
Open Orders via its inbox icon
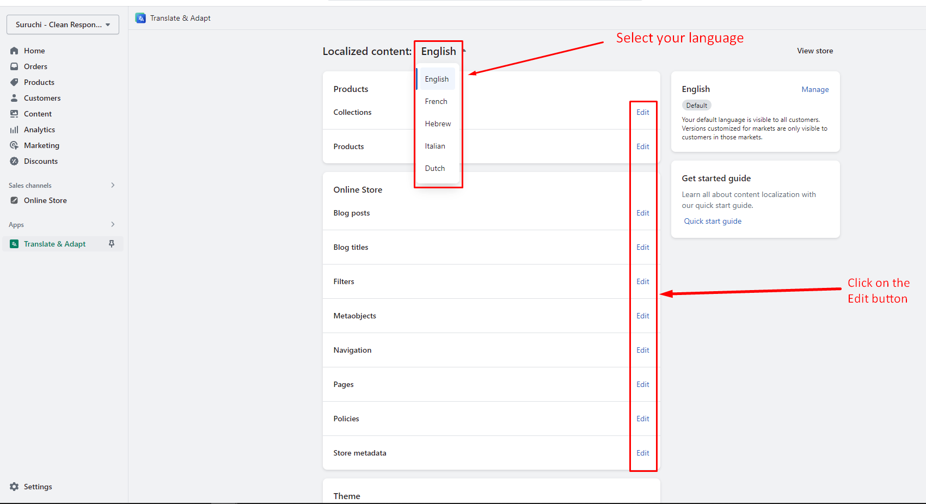(14, 66)
